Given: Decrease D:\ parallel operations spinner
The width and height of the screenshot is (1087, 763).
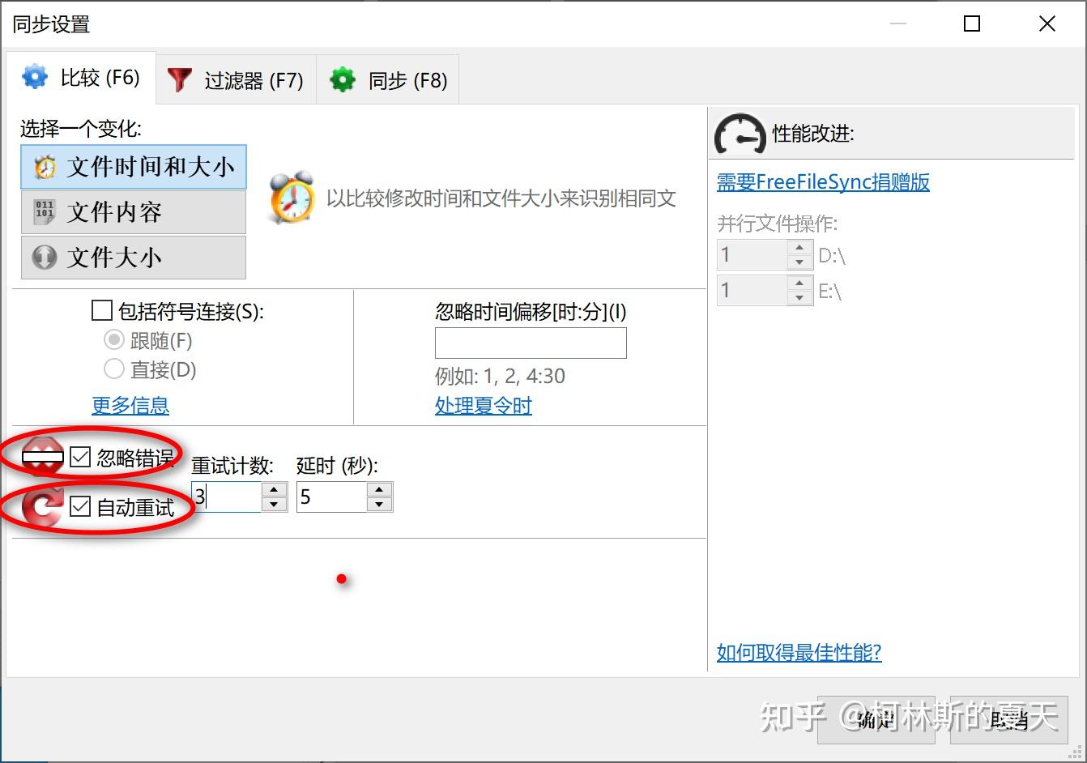Looking at the screenshot, I should coord(800,262).
